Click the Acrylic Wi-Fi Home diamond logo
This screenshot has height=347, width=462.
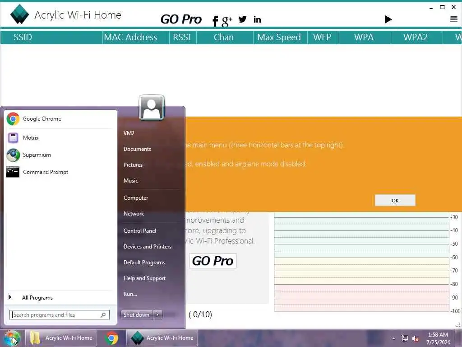[x=19, y=14]
